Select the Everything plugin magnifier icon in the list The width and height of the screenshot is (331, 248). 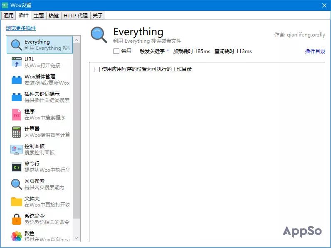(17, 45)
